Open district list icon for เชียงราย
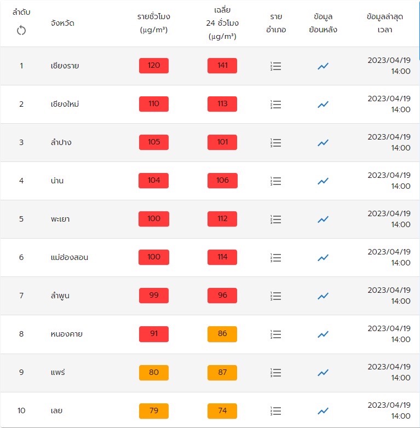420x428 pixels. coord(276,66)
